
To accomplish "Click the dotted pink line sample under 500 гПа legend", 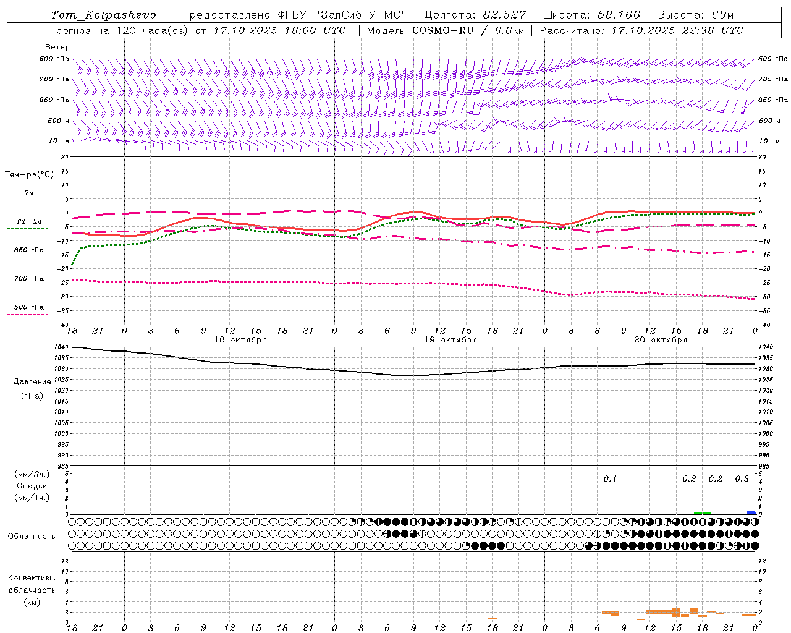I will 28,314.
